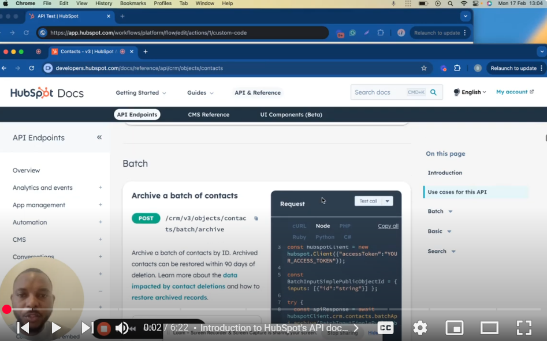Reload the developers.hubspot.com page

[31, 68]
